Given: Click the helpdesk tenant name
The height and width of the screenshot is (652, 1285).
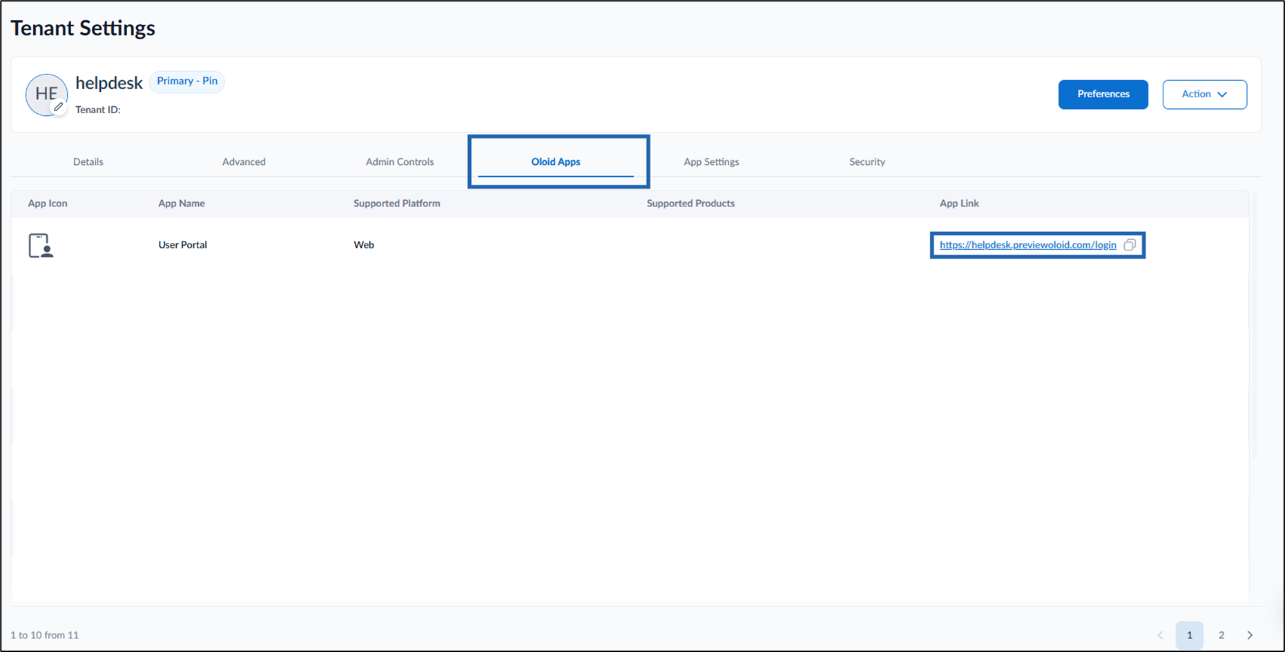Looking at the screenshot, I should (109, 83).
